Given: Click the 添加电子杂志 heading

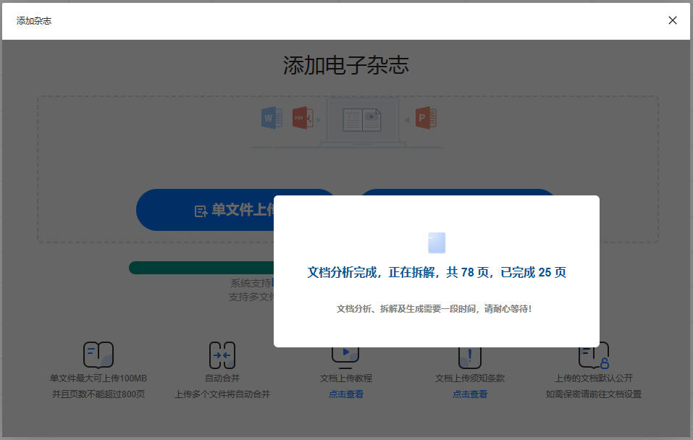Looking at the screenshot, I should coord(346,66).
